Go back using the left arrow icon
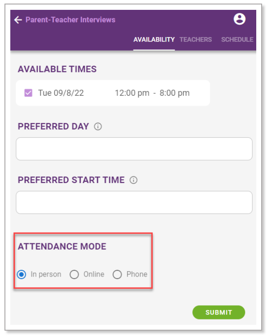267x336 pixels. (x=18, y=20)
